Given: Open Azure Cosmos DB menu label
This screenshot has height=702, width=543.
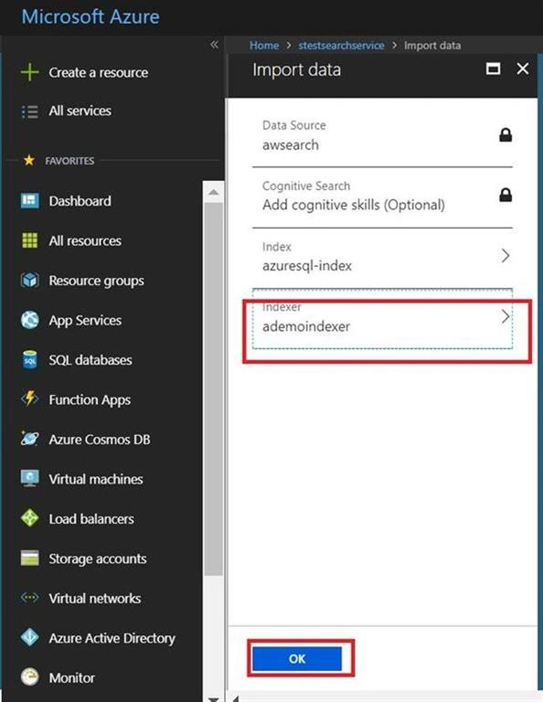Looking at the screenshot, I should pyautogui.click(x=100, y=440).
